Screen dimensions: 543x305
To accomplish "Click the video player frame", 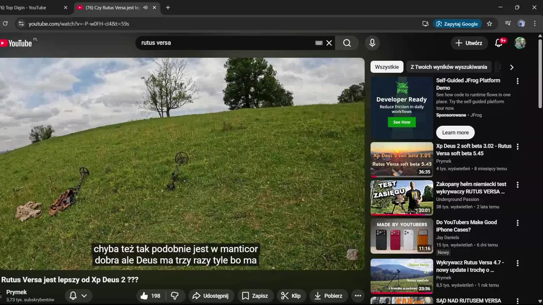I will [x=182, y=164].
